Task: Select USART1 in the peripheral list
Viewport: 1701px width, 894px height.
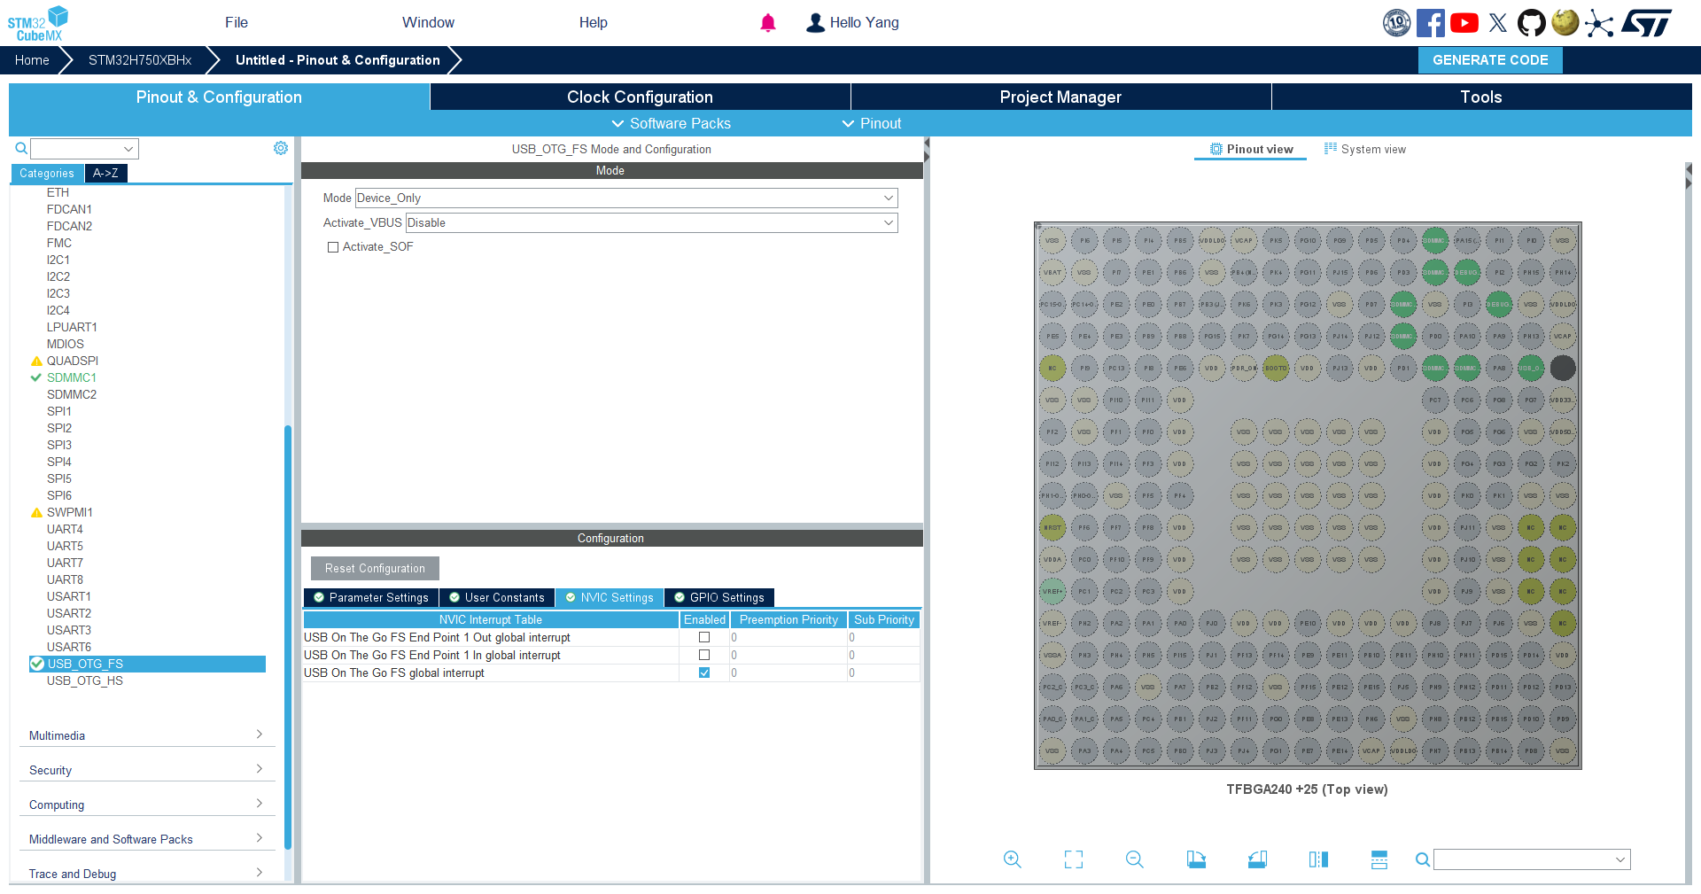Action: click(x=69, y=596)
